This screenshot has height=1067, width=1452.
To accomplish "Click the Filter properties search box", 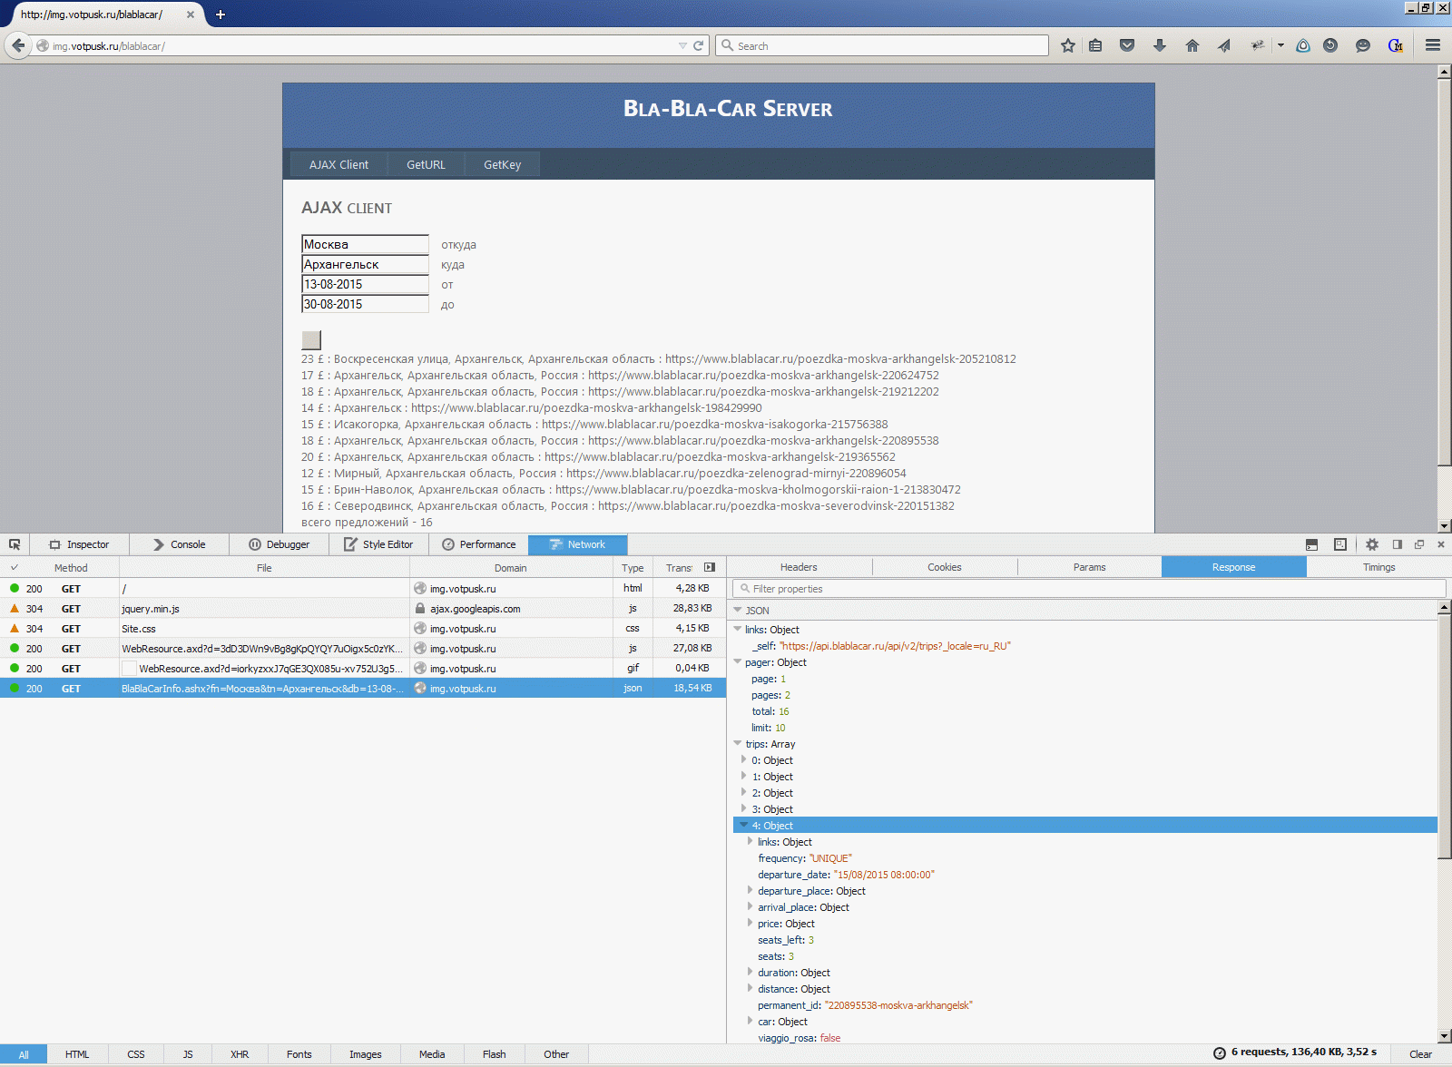I will [1089, 589].
